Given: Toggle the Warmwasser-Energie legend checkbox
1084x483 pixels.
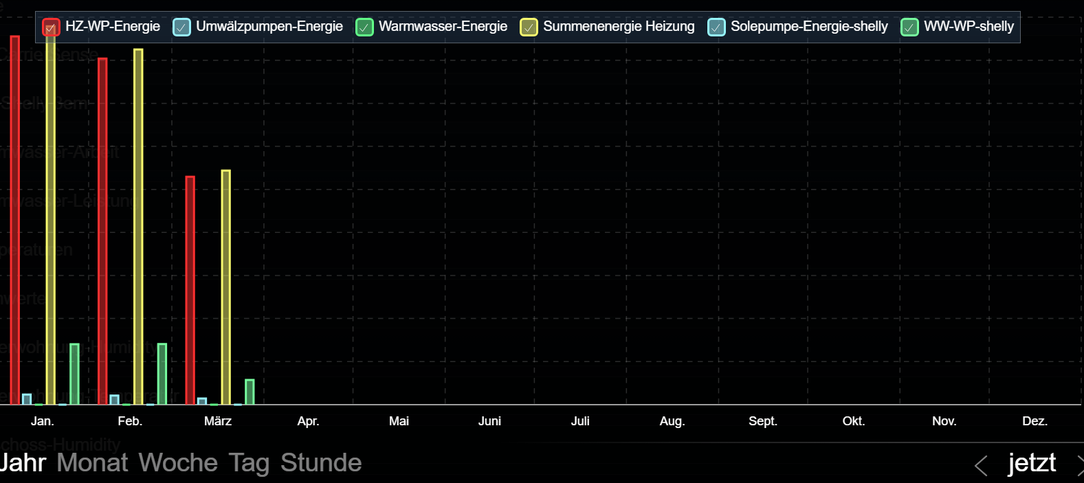Looking at the screenshot, I should pos(364,27).
